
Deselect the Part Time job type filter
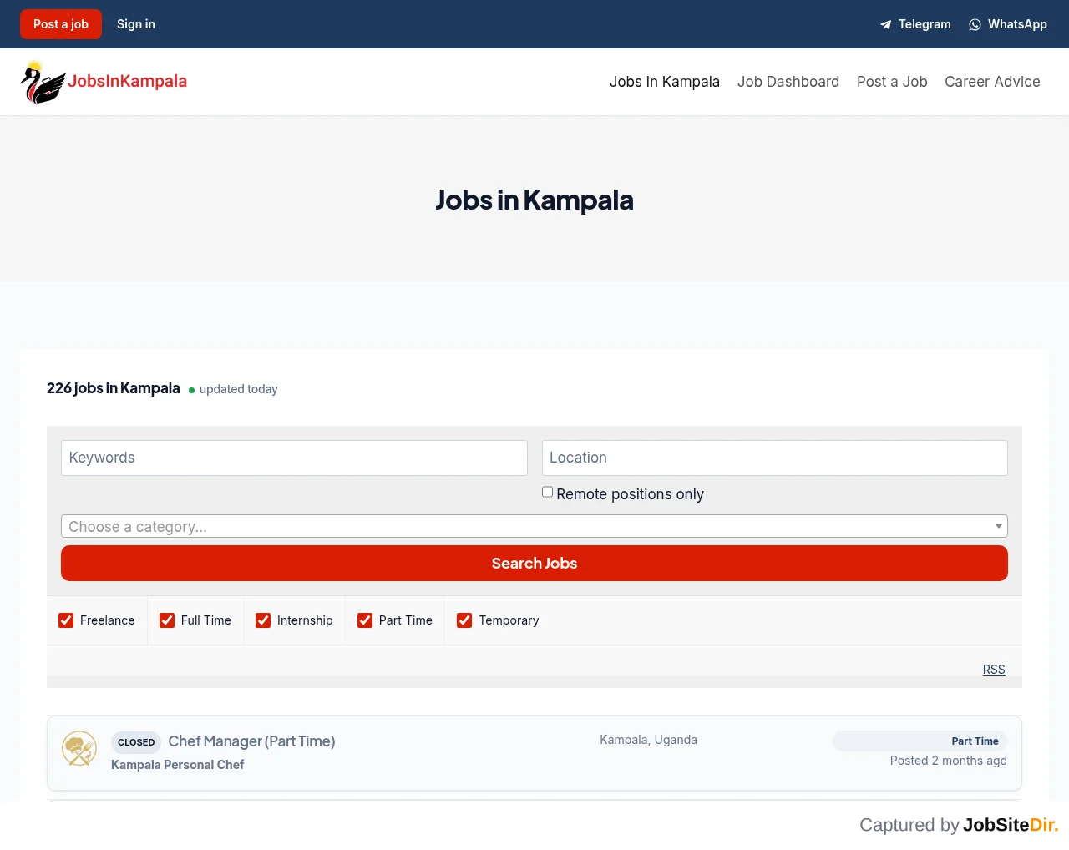(365, 620)
